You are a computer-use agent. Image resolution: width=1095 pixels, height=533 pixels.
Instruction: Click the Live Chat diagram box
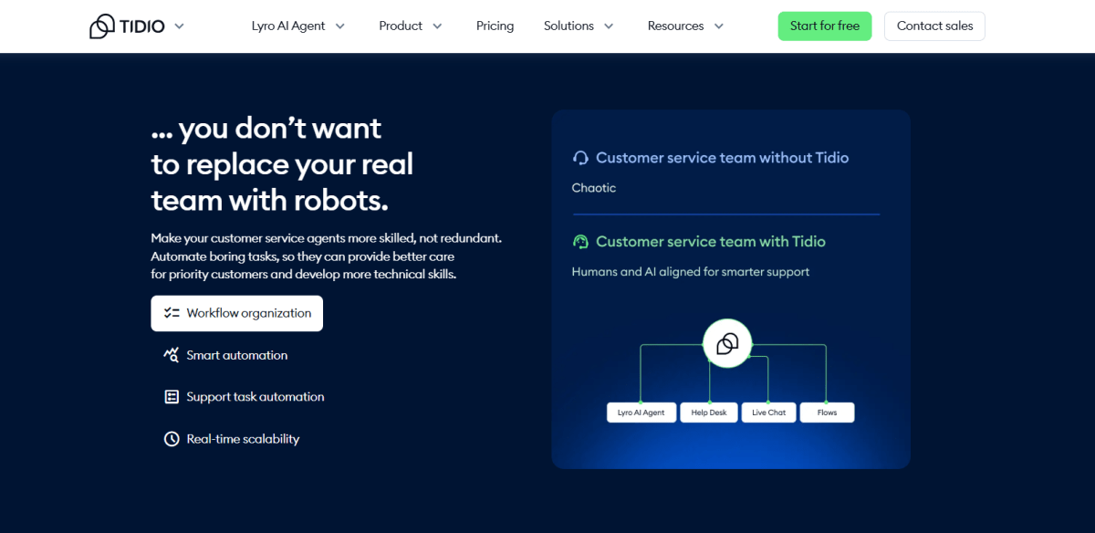coord(768,413)
